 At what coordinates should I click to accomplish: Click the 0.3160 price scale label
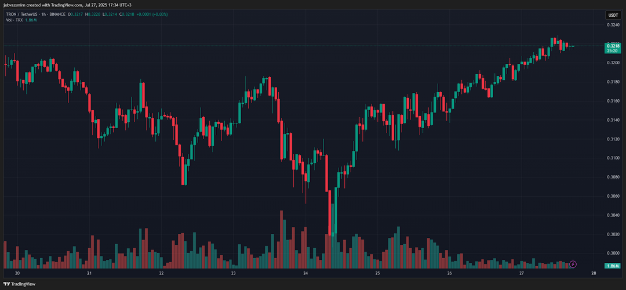click(613, 101)
